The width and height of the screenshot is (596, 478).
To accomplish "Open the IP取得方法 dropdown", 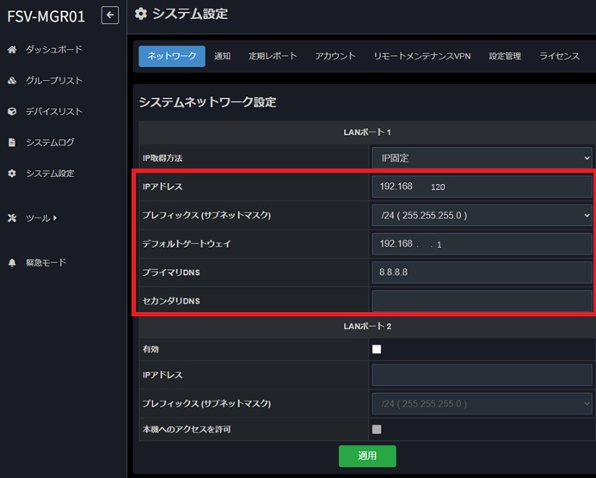I will pos(482,157).
